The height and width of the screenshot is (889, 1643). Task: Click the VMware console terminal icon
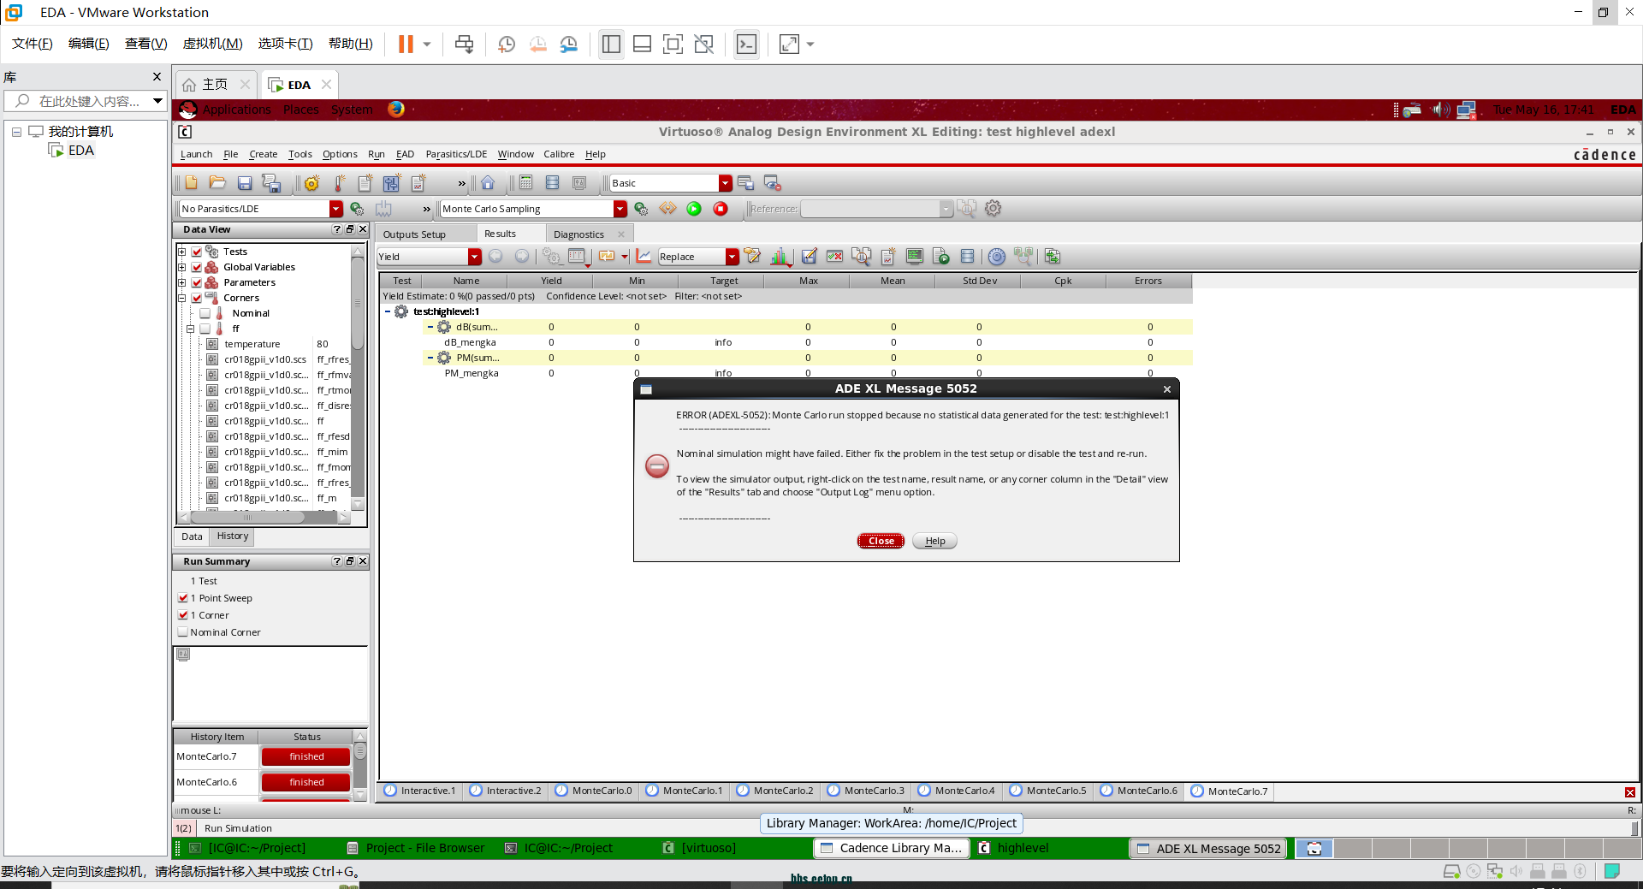pyautogui.click(x=746, y=44)
